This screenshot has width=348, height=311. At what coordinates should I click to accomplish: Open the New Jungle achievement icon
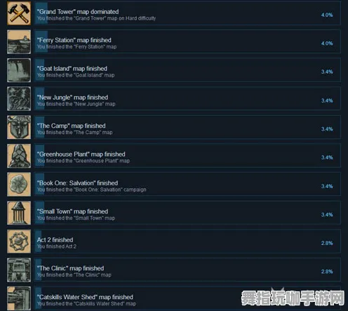[19, 99]
